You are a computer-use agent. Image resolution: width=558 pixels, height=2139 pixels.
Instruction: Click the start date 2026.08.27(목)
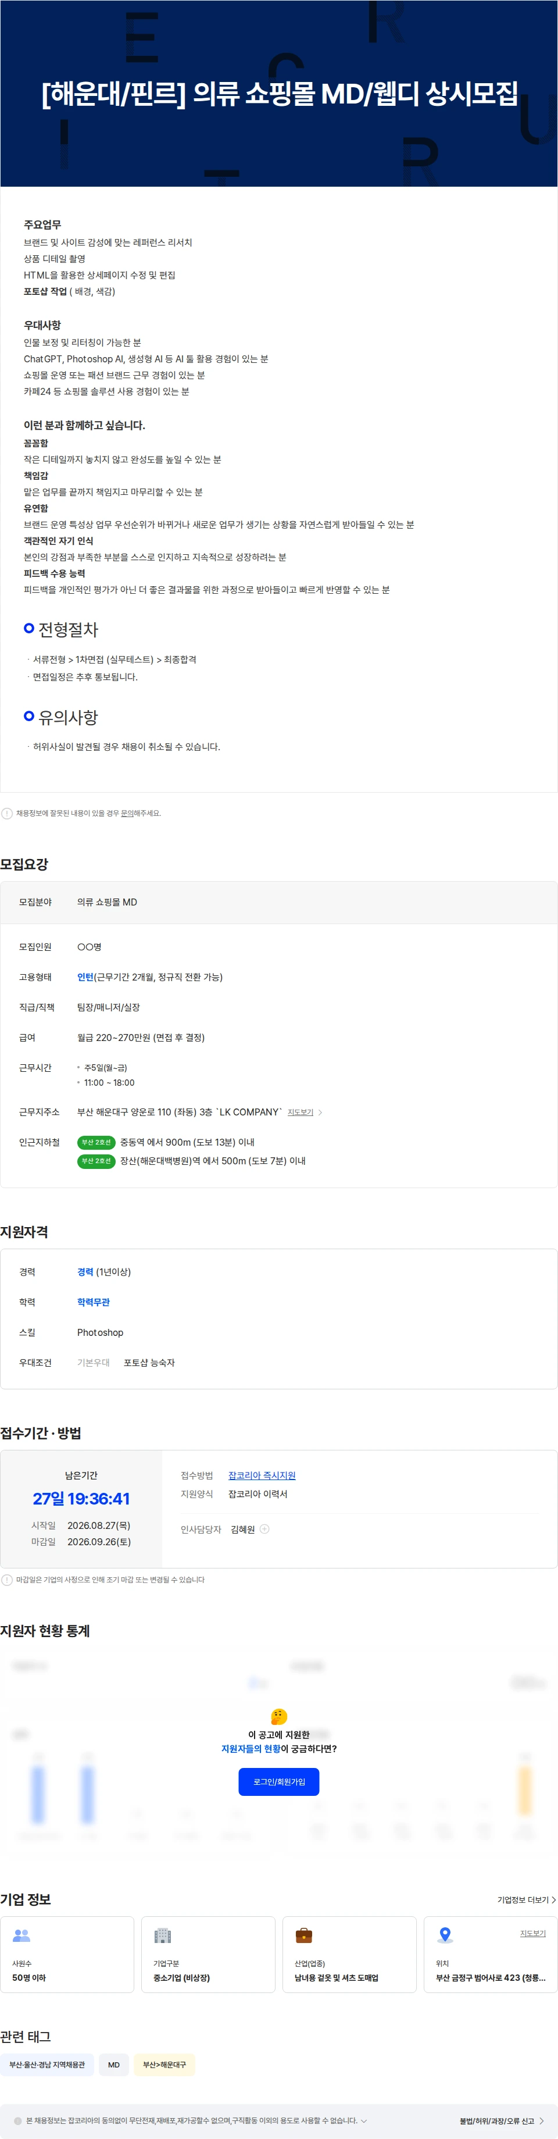(x=99, y=1525)
